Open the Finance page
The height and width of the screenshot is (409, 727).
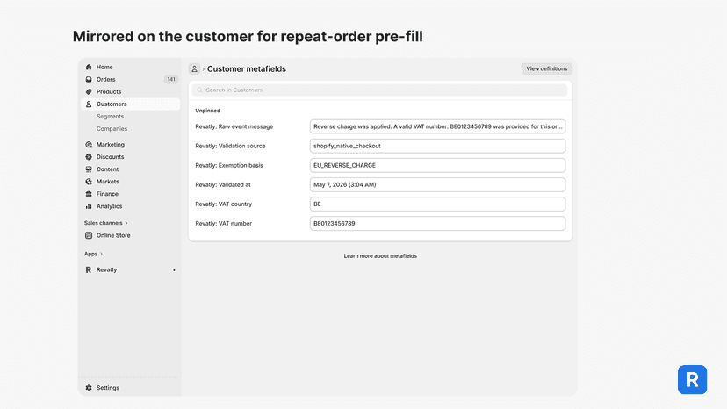(x=107, y=194)
